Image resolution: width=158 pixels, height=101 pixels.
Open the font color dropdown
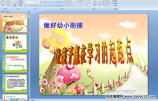coord(45,6)
